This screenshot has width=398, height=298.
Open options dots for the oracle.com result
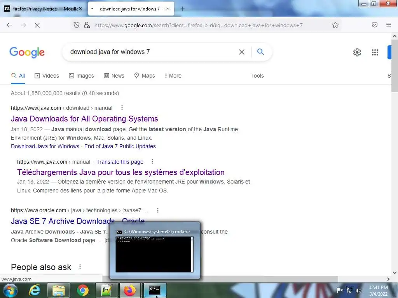[x=158, y=210]
